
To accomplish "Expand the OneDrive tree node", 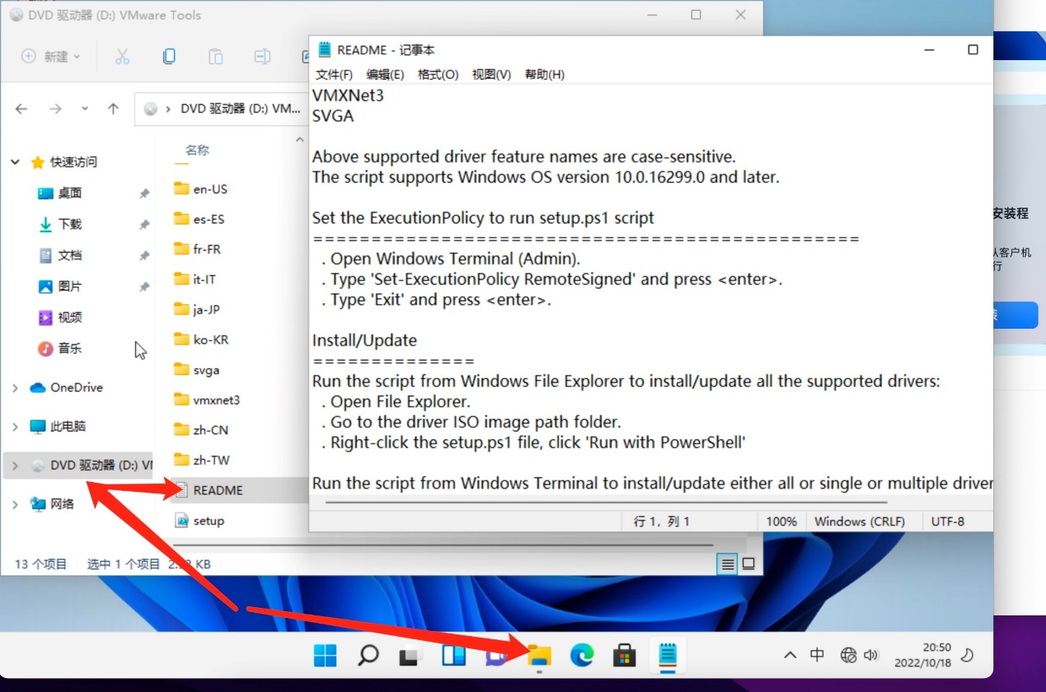I will tap(16, 387).
